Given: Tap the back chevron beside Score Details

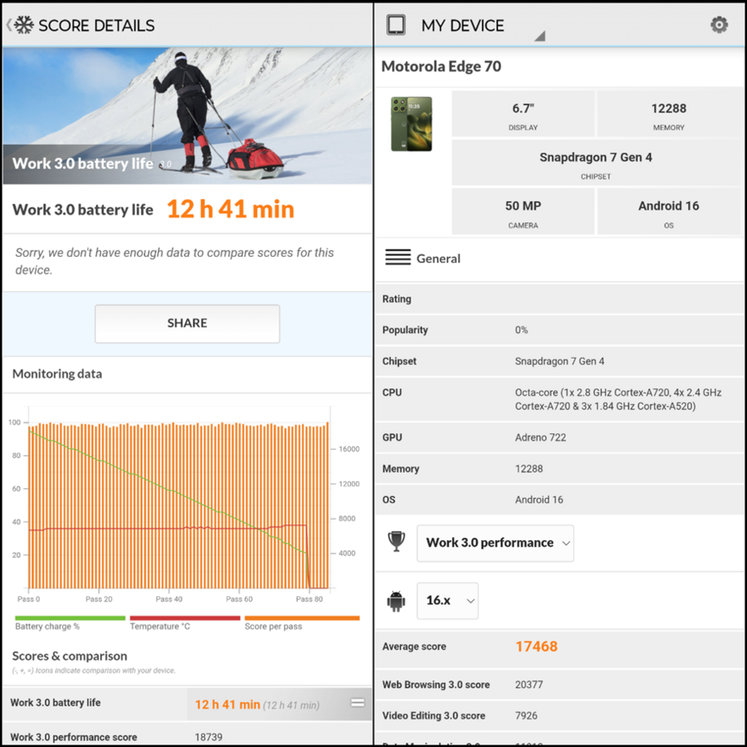Looking at the screenshot, I should [9, 25].
